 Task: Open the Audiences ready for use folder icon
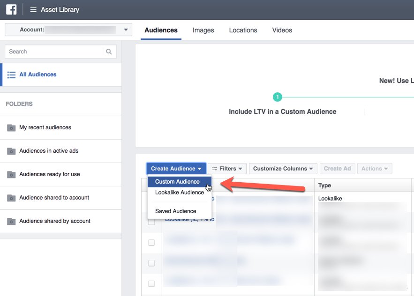pyautogui.click(x=11, y=174)
